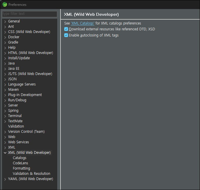Expand the Help node arrow
The width and height of the screenshot is (200, 190).
(5, 48)
